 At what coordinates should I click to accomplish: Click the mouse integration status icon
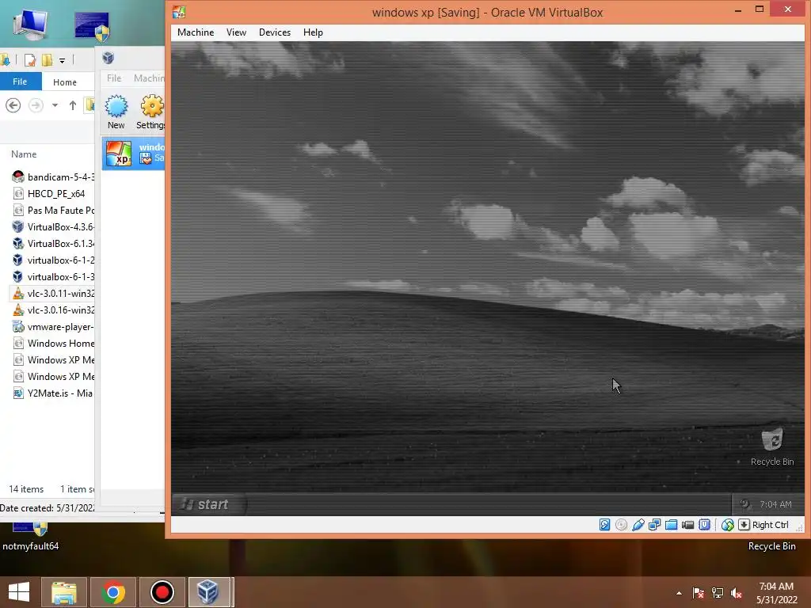(x=728, y=525)
